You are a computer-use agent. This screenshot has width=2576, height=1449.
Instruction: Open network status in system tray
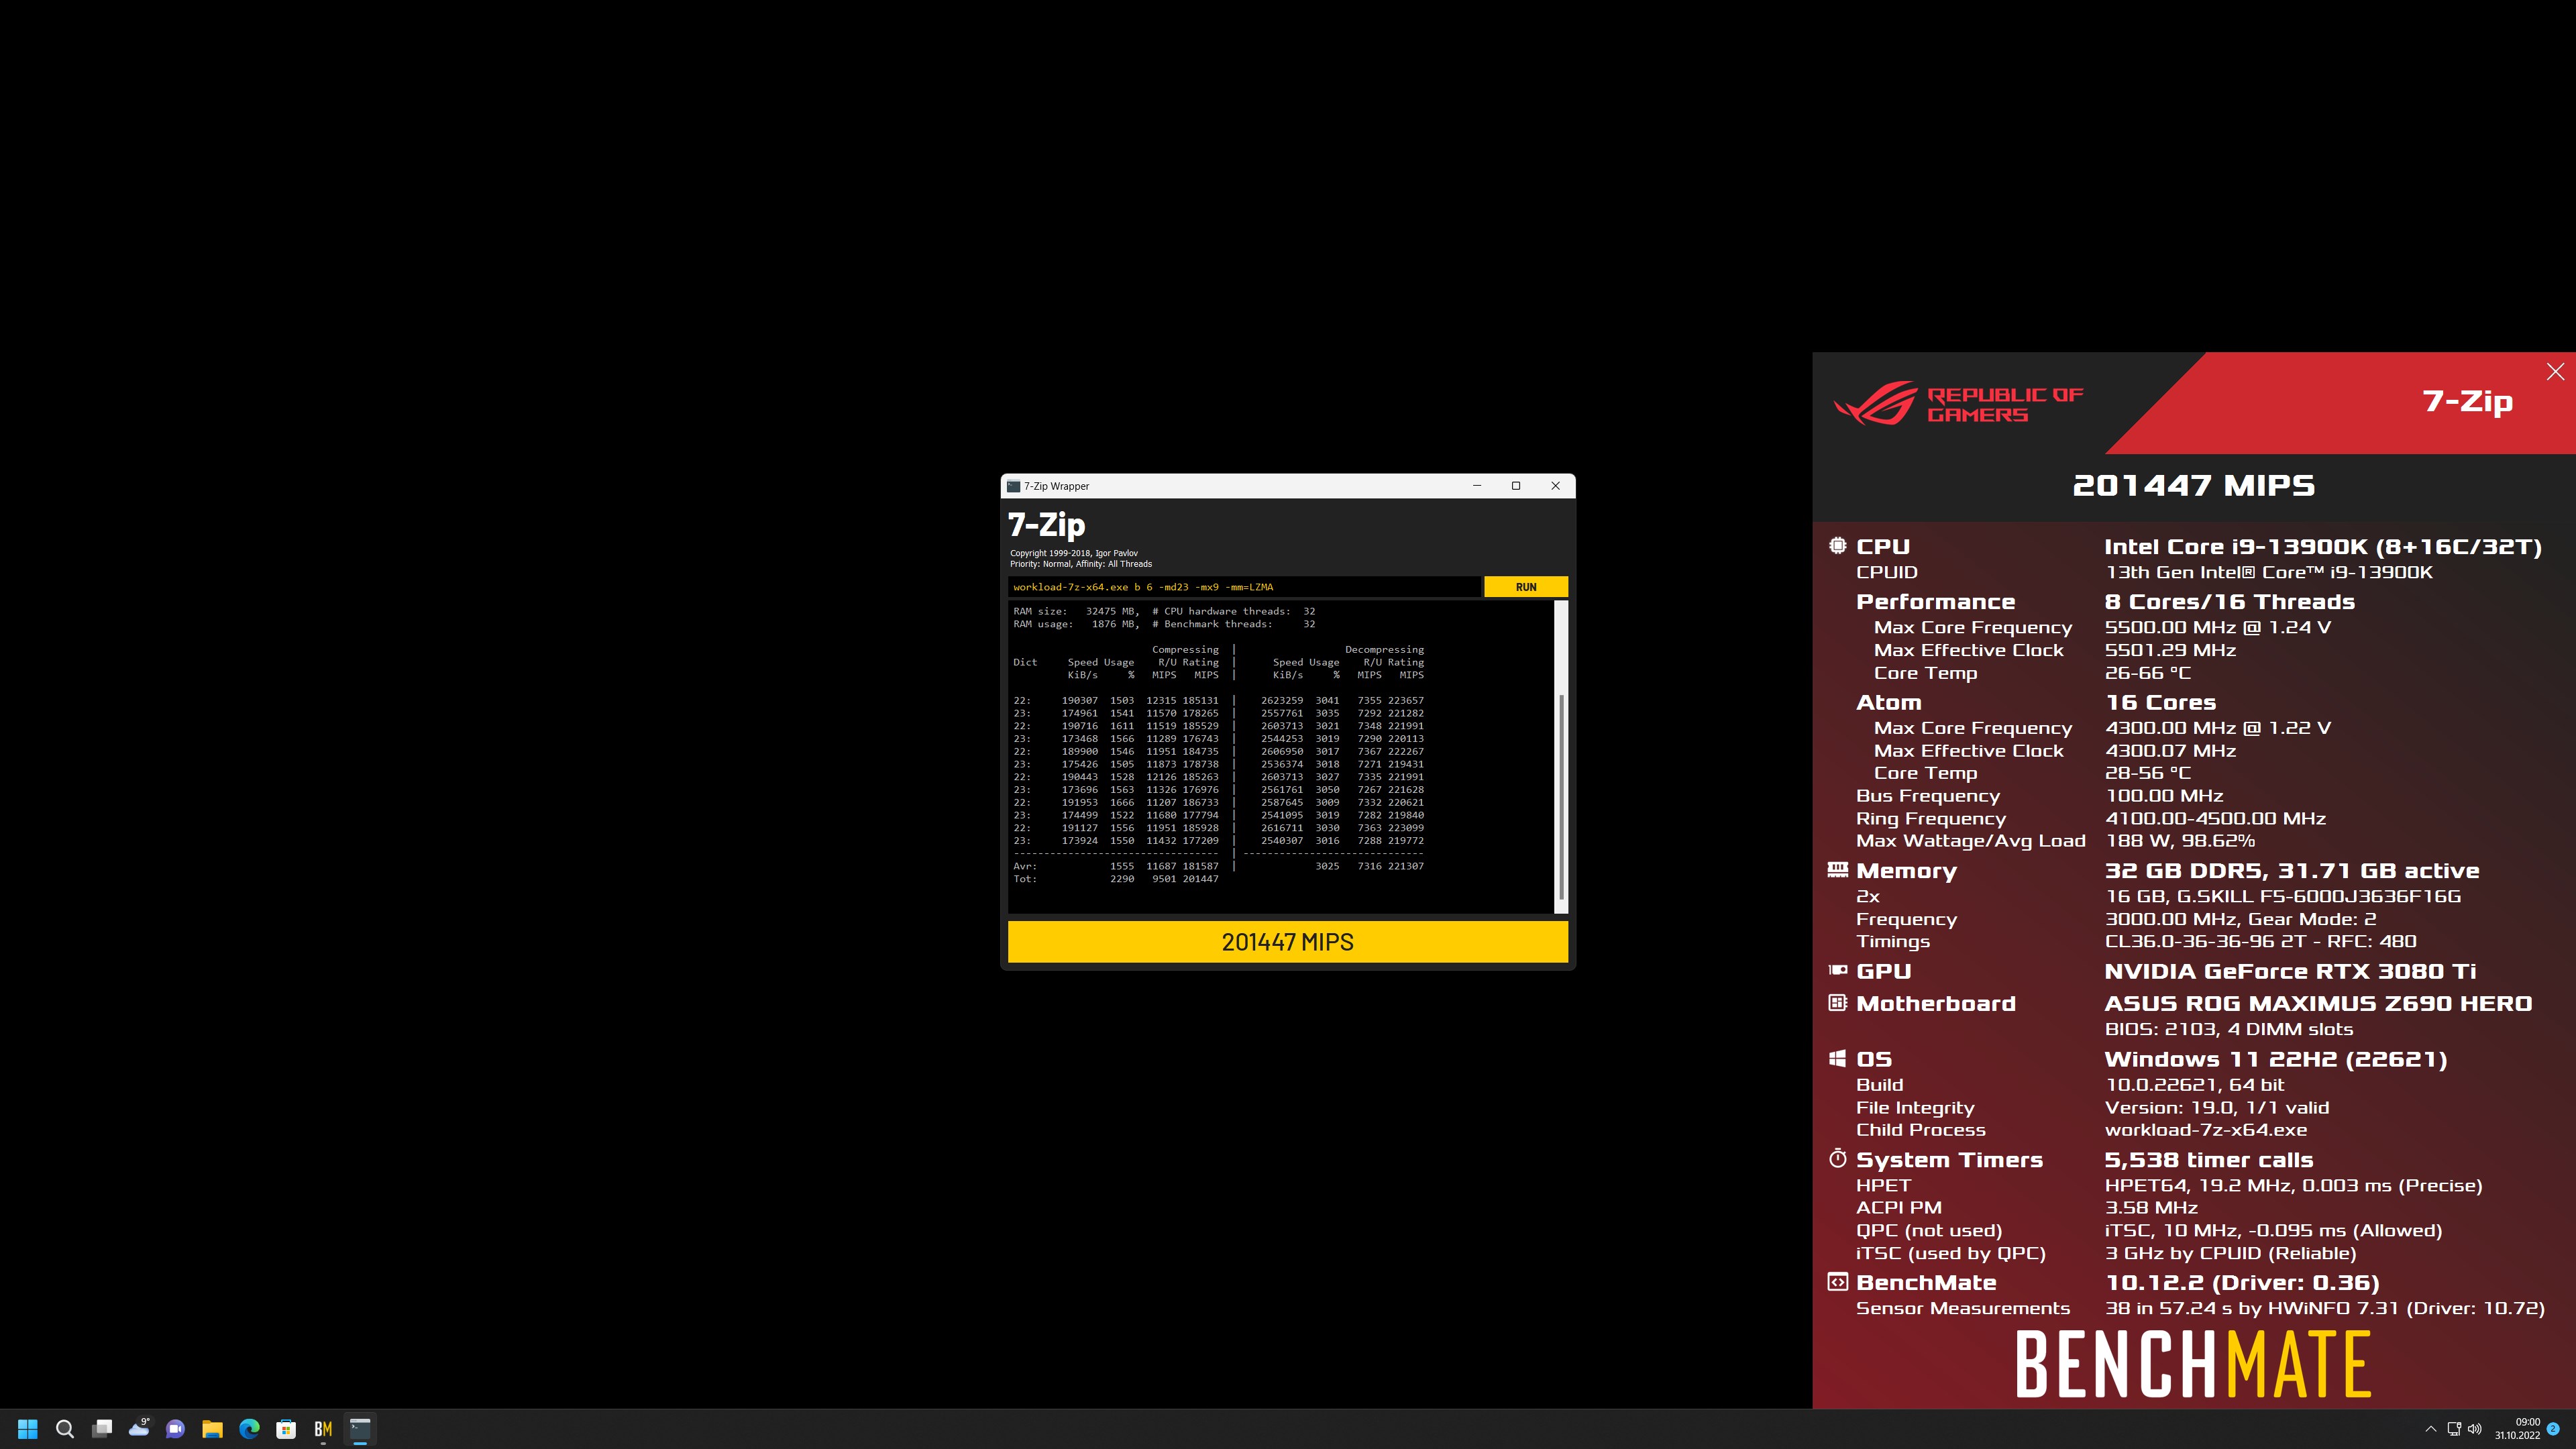pos(2454,1429)
